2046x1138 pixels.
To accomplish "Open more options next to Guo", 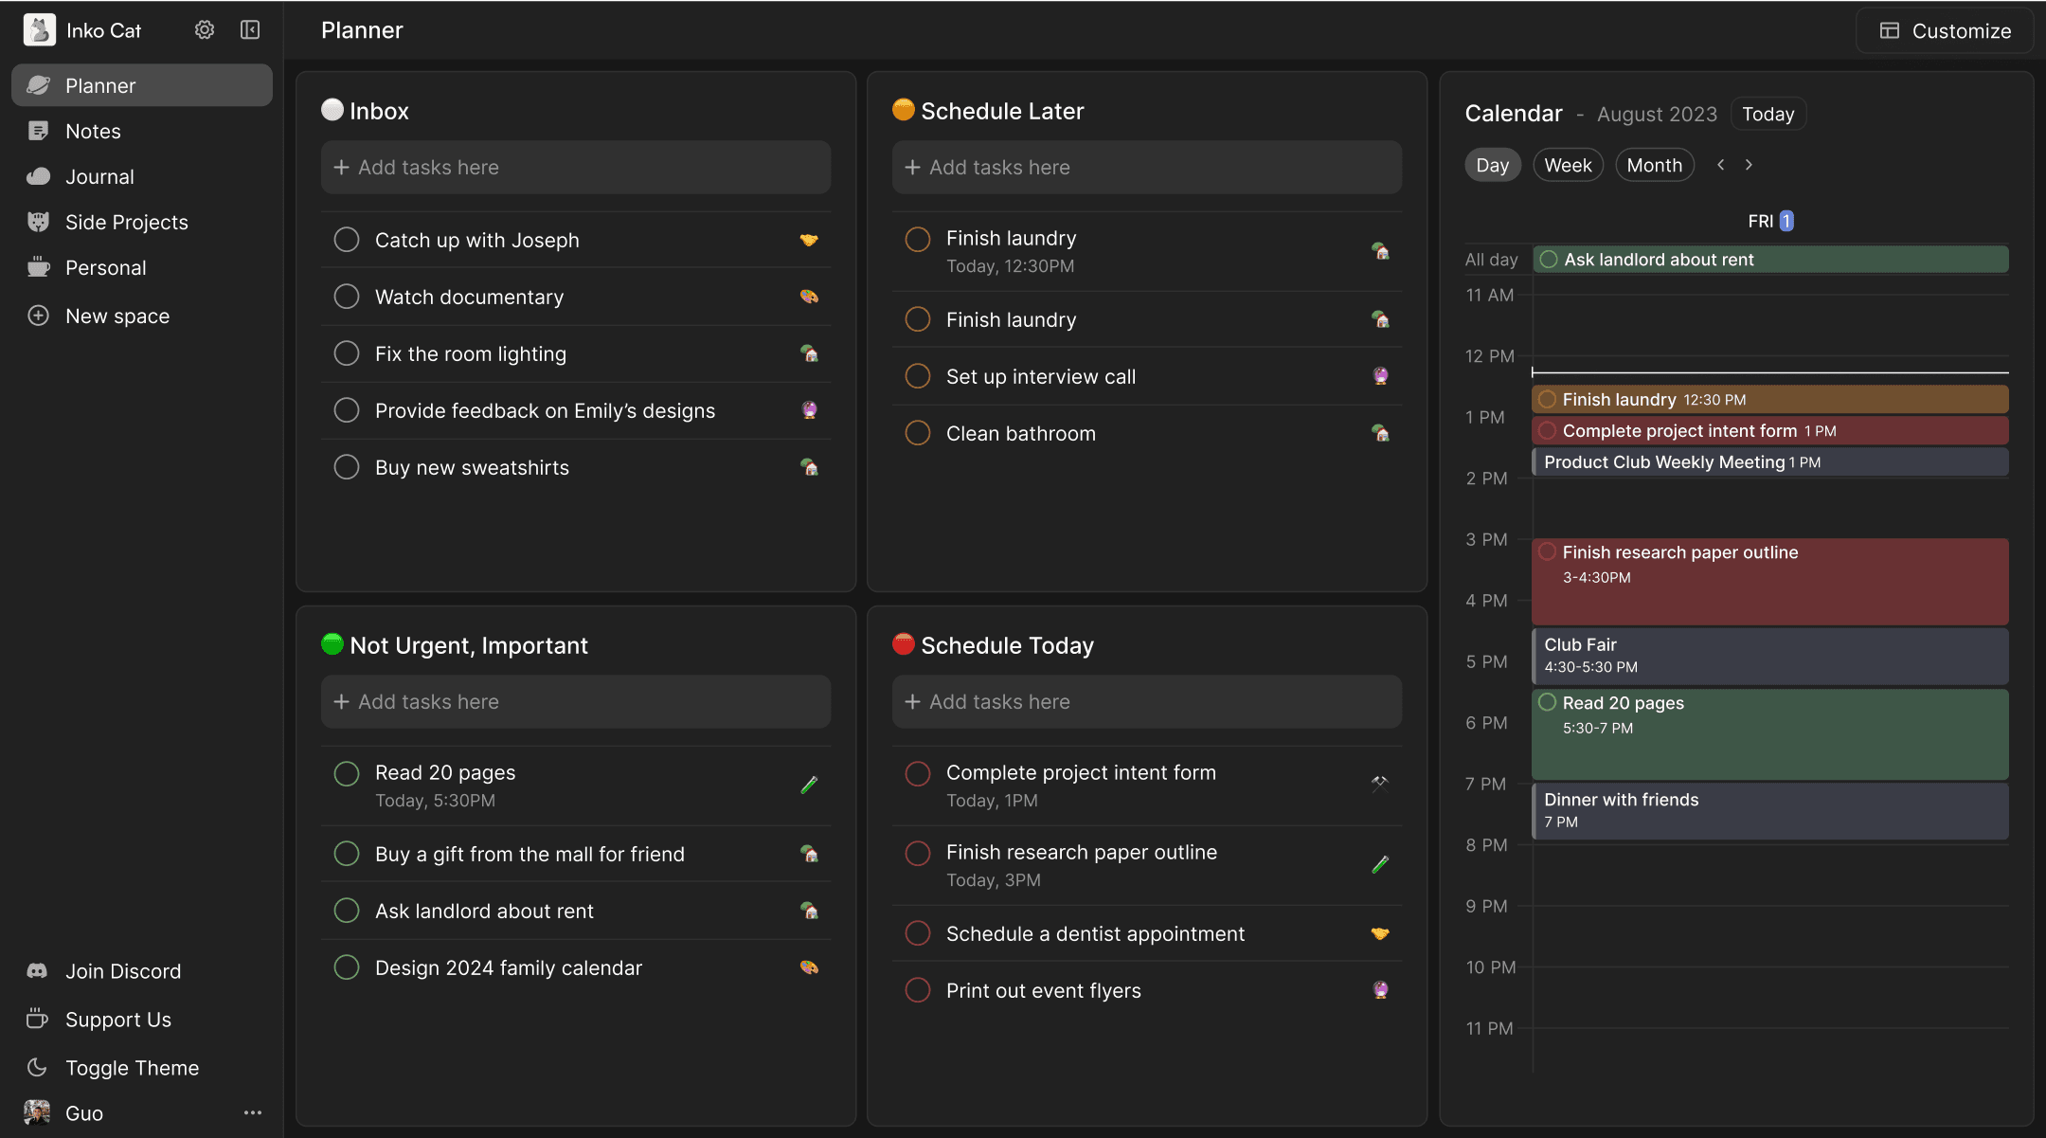I will click(x=252, y=1113).
